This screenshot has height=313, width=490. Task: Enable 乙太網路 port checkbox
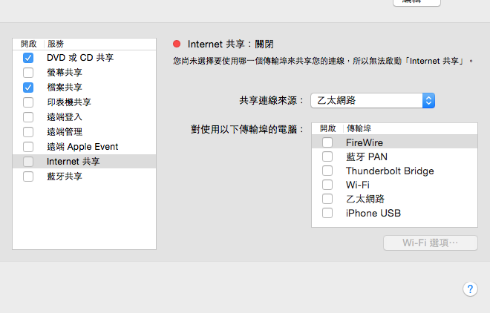(327, 199)
